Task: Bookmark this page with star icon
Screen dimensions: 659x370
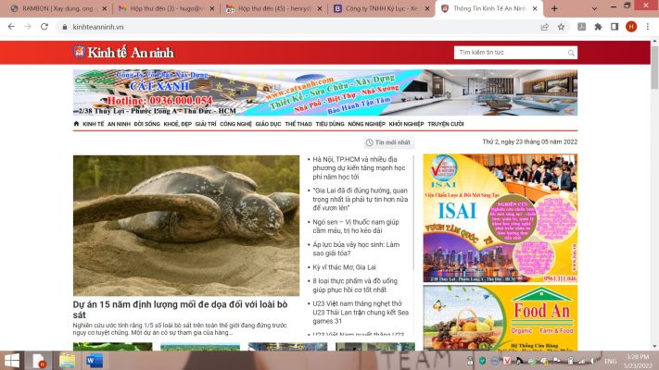Action: (562, 27)
